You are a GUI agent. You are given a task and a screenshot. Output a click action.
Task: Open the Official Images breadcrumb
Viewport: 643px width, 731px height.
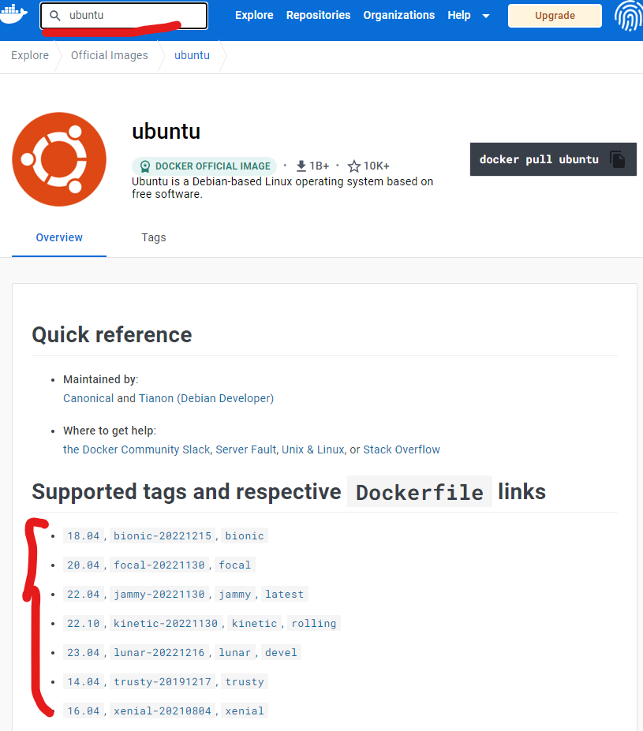[x=109, y=55]
